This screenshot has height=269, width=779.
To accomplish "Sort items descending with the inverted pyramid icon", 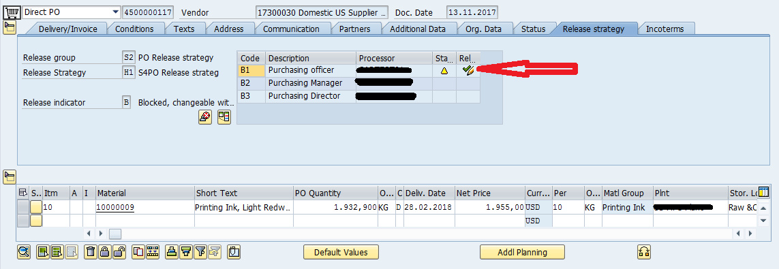I will (x=185, y=252).
